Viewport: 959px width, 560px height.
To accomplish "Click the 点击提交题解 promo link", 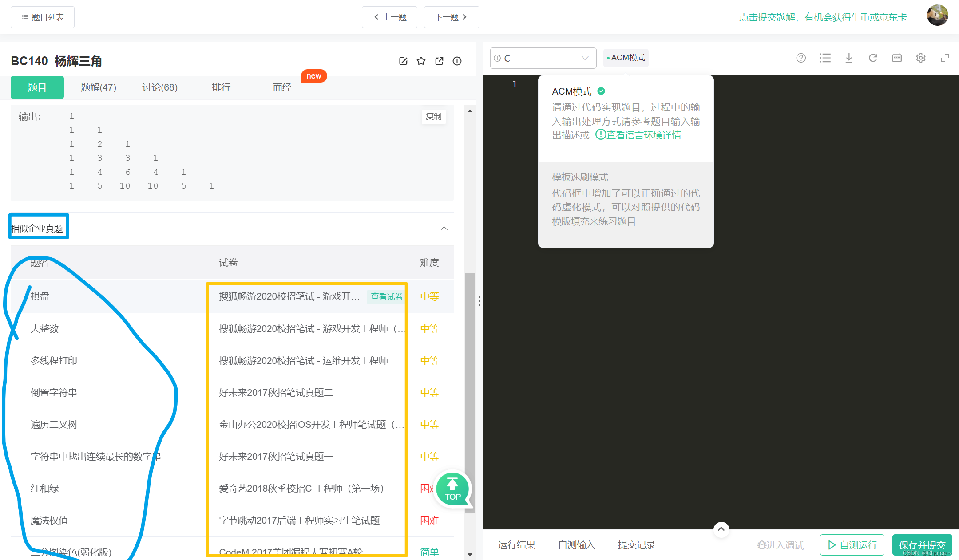I will click(x=823, y=17).
